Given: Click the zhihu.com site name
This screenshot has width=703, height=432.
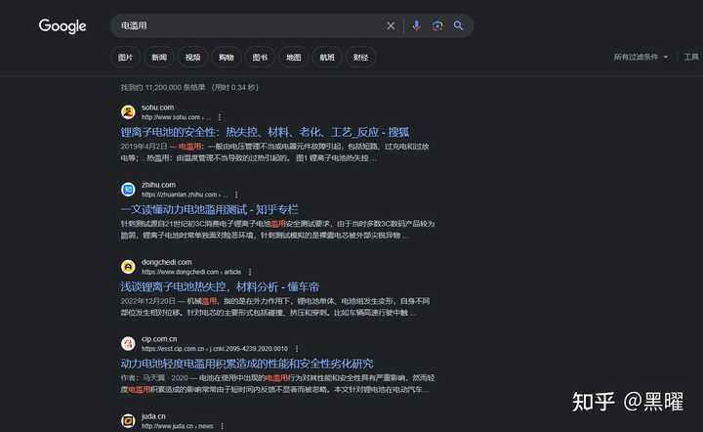Looking at the screenshot, I should click(x=158, y=185).
